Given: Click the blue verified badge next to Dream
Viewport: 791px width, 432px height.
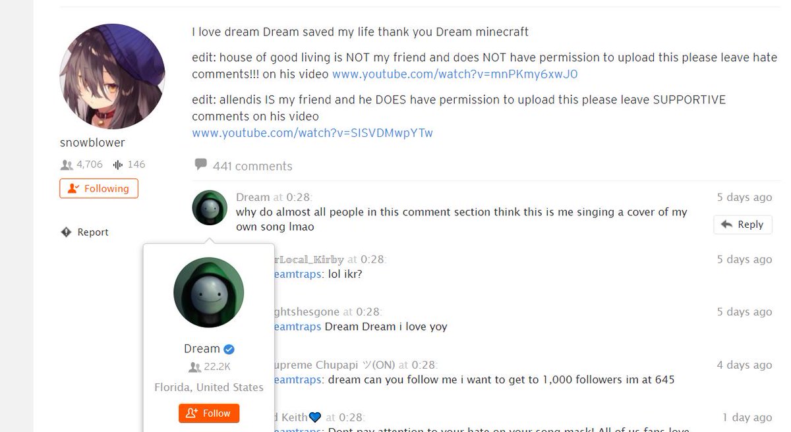Looking at the screenshot, I should coord(229,349).
